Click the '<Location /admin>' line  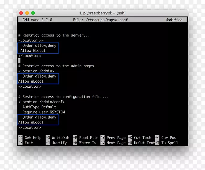pyautogui.click(x=36, y=71)
